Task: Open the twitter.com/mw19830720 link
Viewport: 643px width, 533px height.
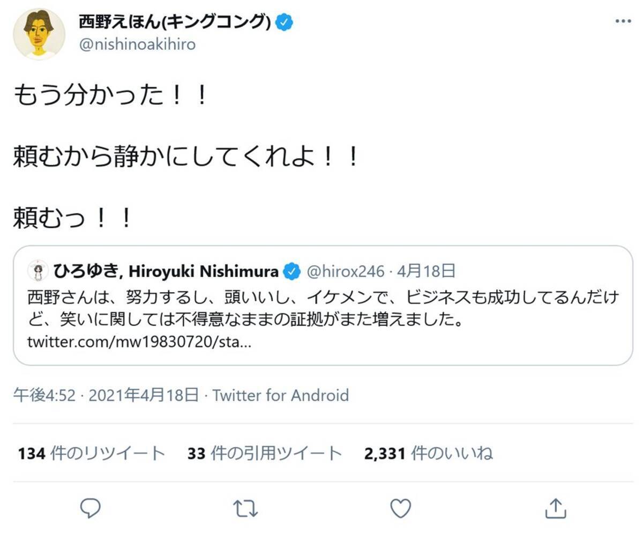Action: point(139,342)
